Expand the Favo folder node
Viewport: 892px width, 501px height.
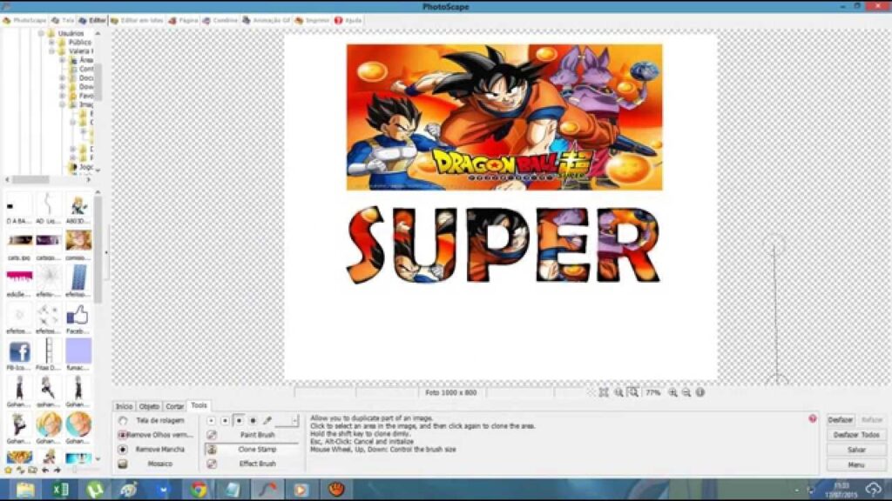click(62, 96)
